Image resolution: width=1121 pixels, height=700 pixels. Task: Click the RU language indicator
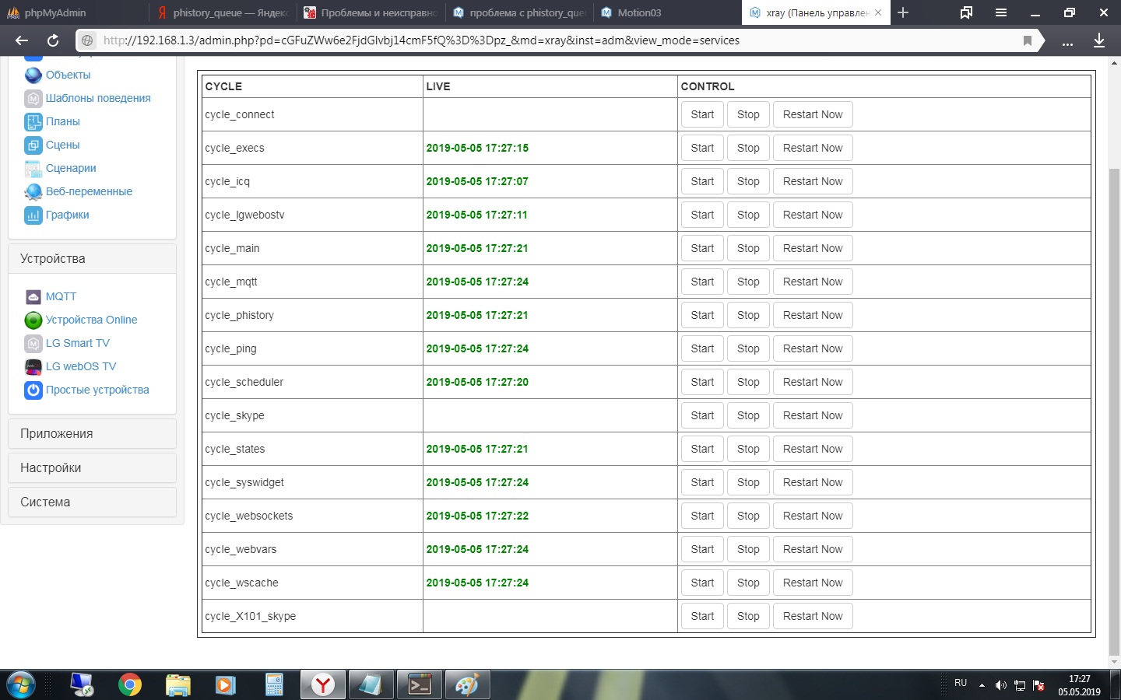961,683
